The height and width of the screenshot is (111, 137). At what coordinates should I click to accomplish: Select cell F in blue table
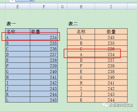(x=18, y=66)
